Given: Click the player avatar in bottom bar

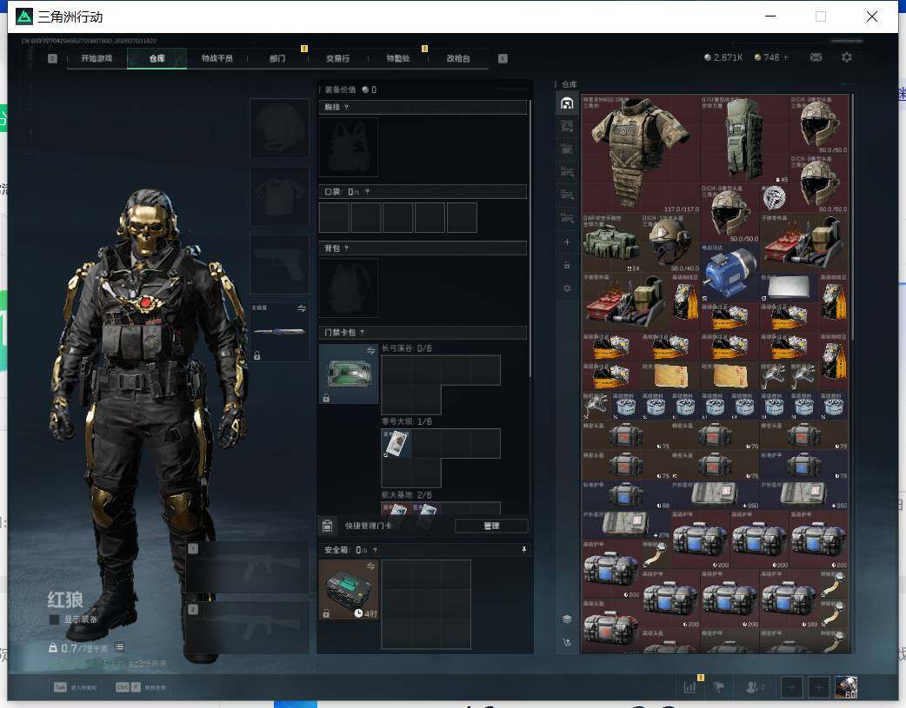Looking at the screenshot, I should 847,687.
